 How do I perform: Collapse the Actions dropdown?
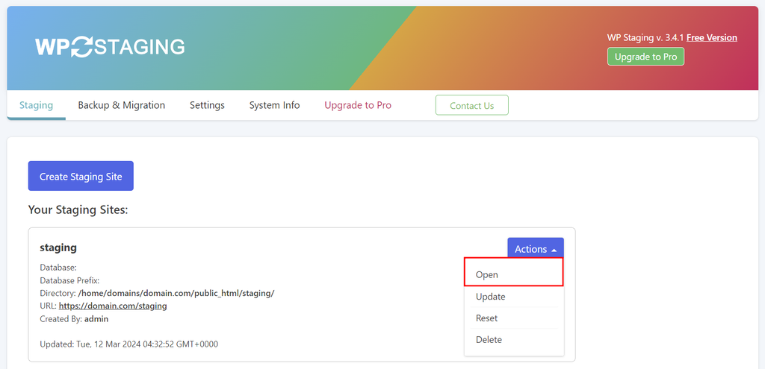[x=535, y=249]
